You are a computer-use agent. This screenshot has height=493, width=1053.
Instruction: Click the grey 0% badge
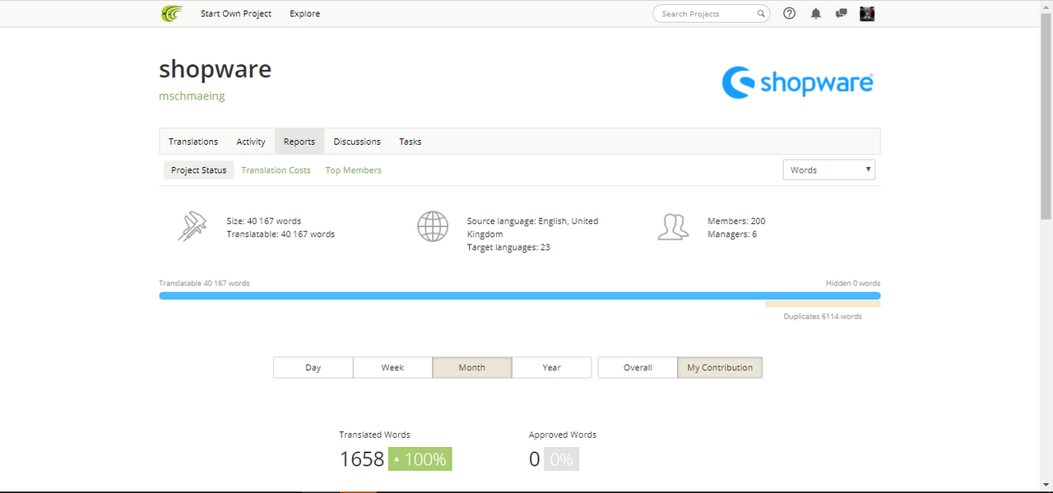pos(561,459)
